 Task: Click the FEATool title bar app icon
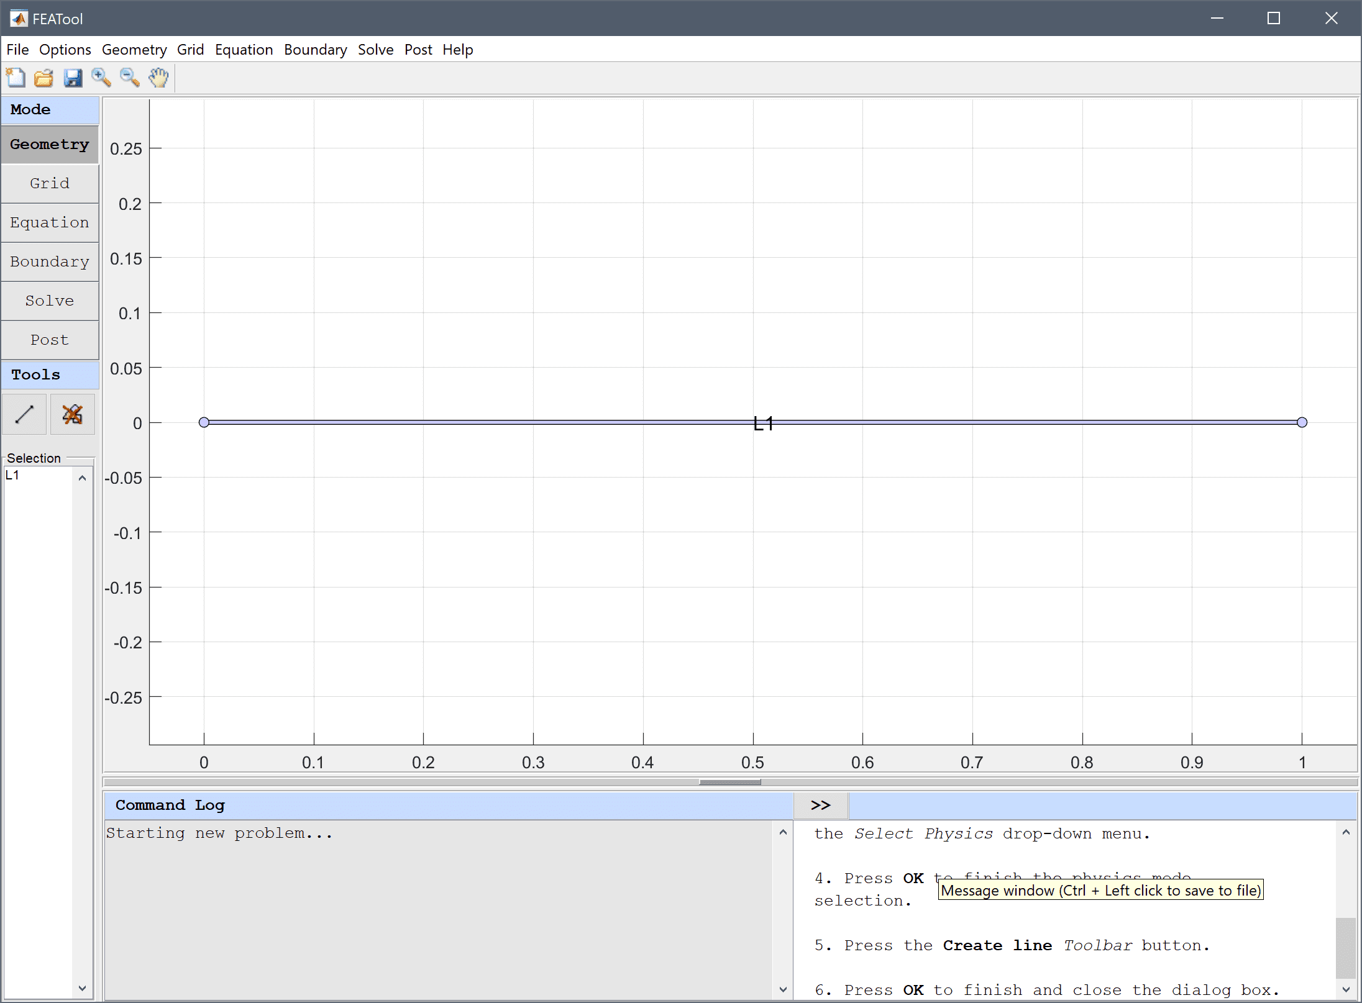pyautogui.click(x=19, y=19)
